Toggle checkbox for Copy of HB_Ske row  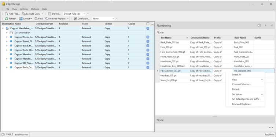(x=148, y=63)
